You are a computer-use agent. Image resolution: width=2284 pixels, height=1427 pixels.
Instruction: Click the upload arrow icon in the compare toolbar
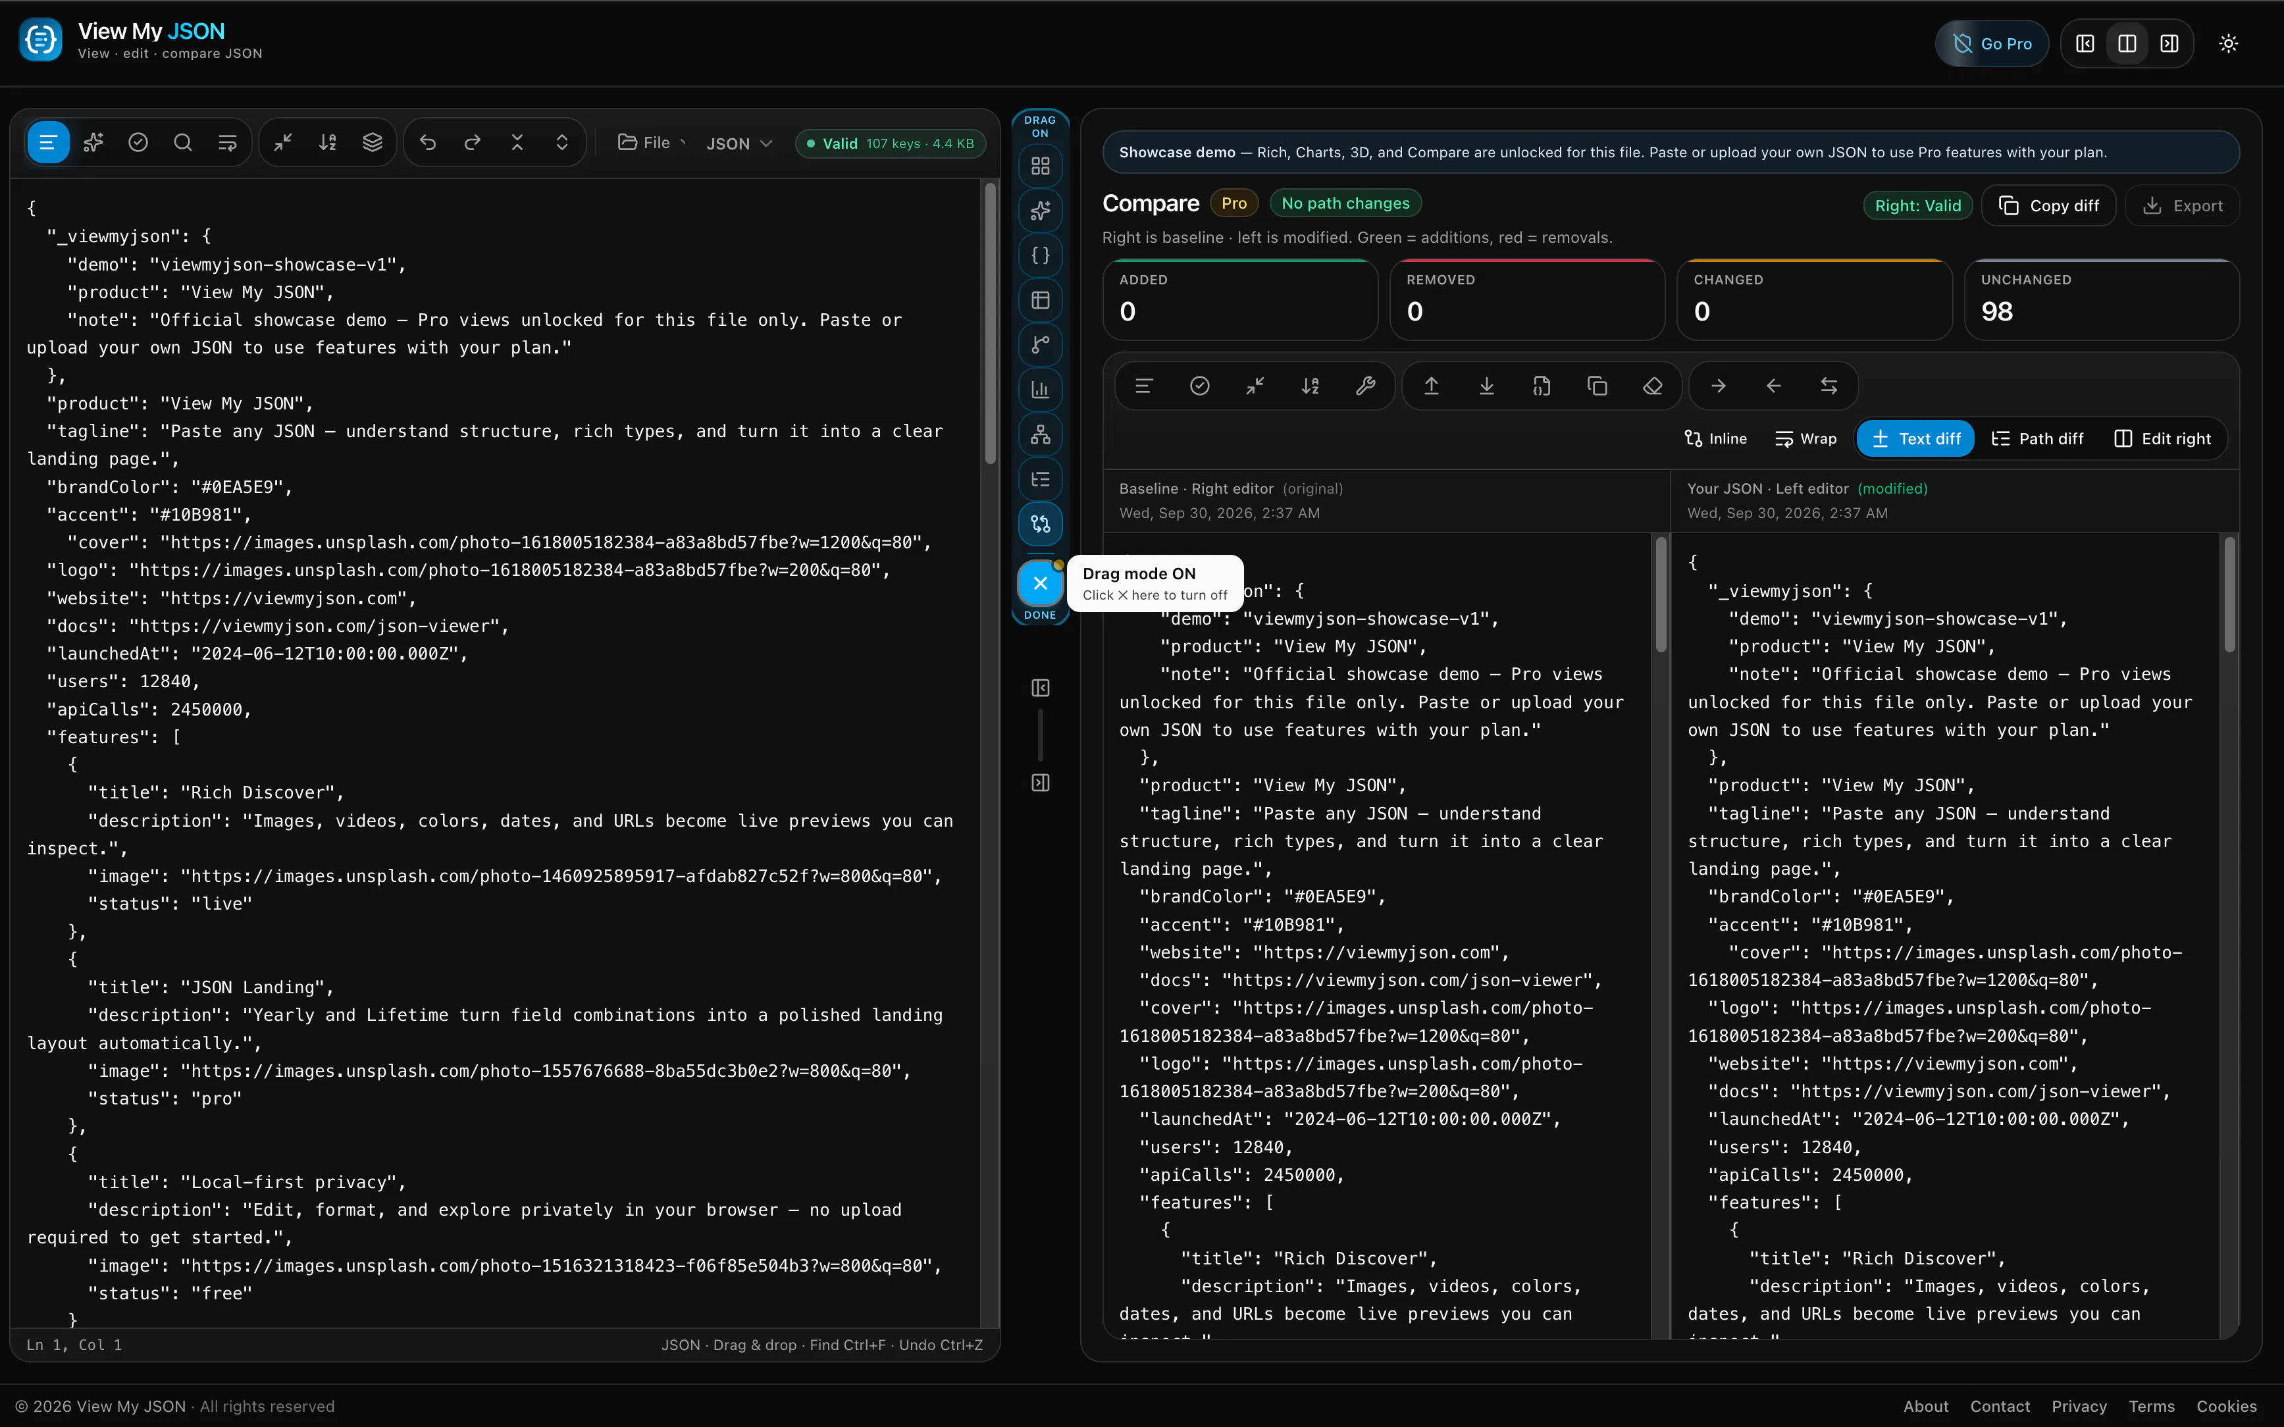[x=1431, y=386]
